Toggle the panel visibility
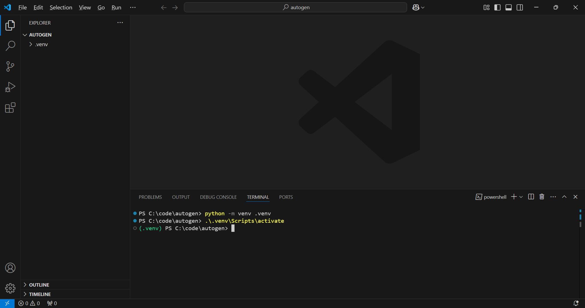The height and width of the screenshot is (308, 585). tap(509, 7)
